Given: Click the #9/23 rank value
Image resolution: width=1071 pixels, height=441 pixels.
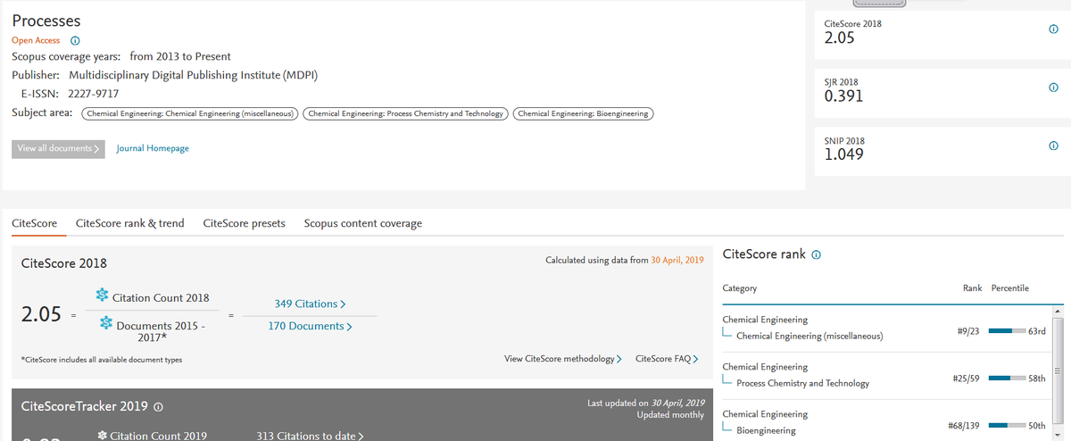Looking at the screenshot, I should pyautogui.click(x=967, y=331).
